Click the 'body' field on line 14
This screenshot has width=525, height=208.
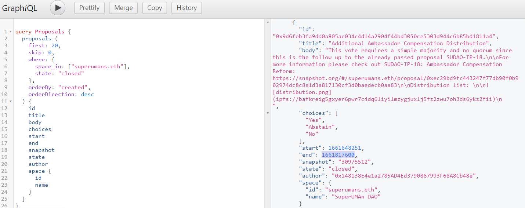(35, 122)
